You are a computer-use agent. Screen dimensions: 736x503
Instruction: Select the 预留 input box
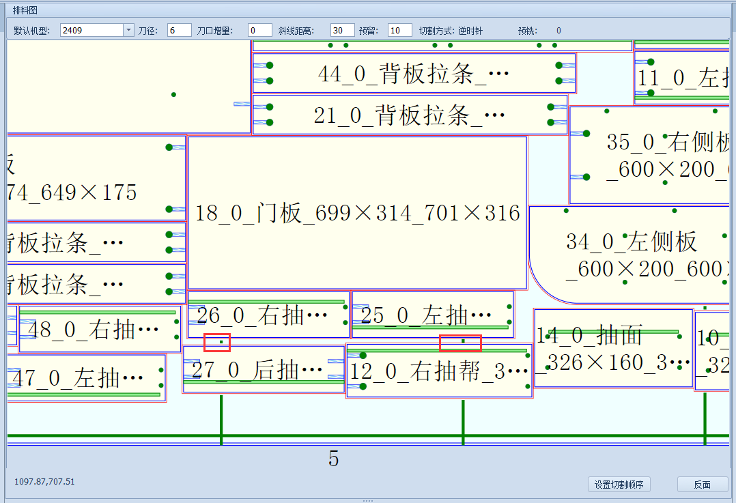tap(399, 29)
